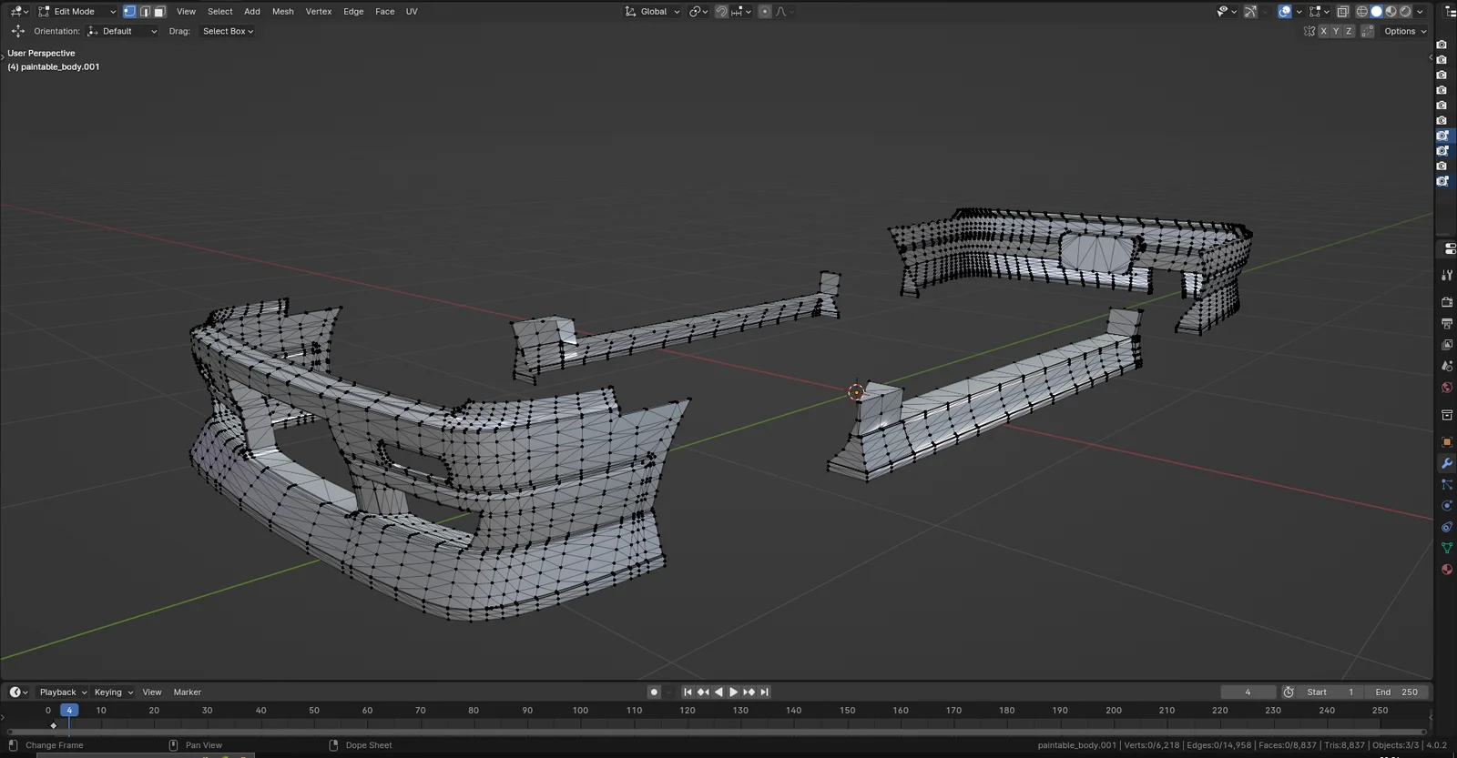Toggle snapping magnet
Image resolution: width=1457 pixels, height=758 pixels.
pos(721,12)
